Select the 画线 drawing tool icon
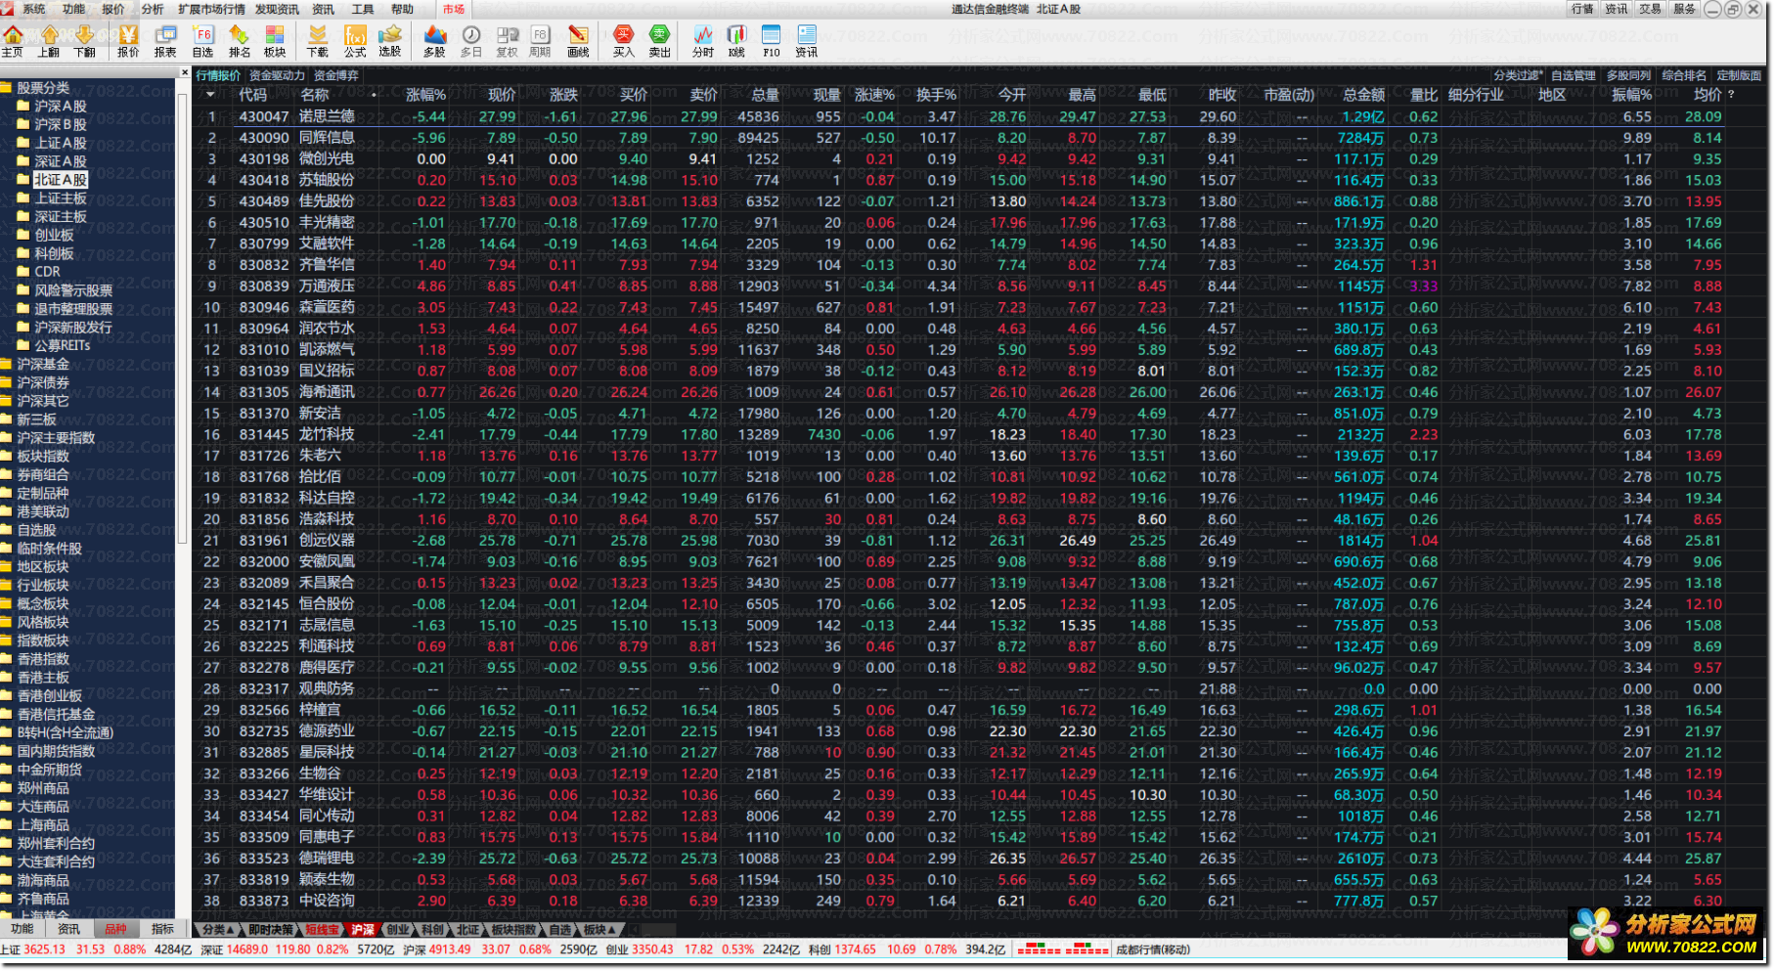This screenshot has height=971, width=1775. (578, 40)
